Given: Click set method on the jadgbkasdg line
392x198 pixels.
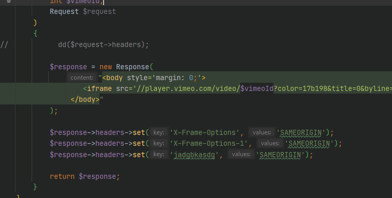Looking at the screenshot, I should coord(139,155).
